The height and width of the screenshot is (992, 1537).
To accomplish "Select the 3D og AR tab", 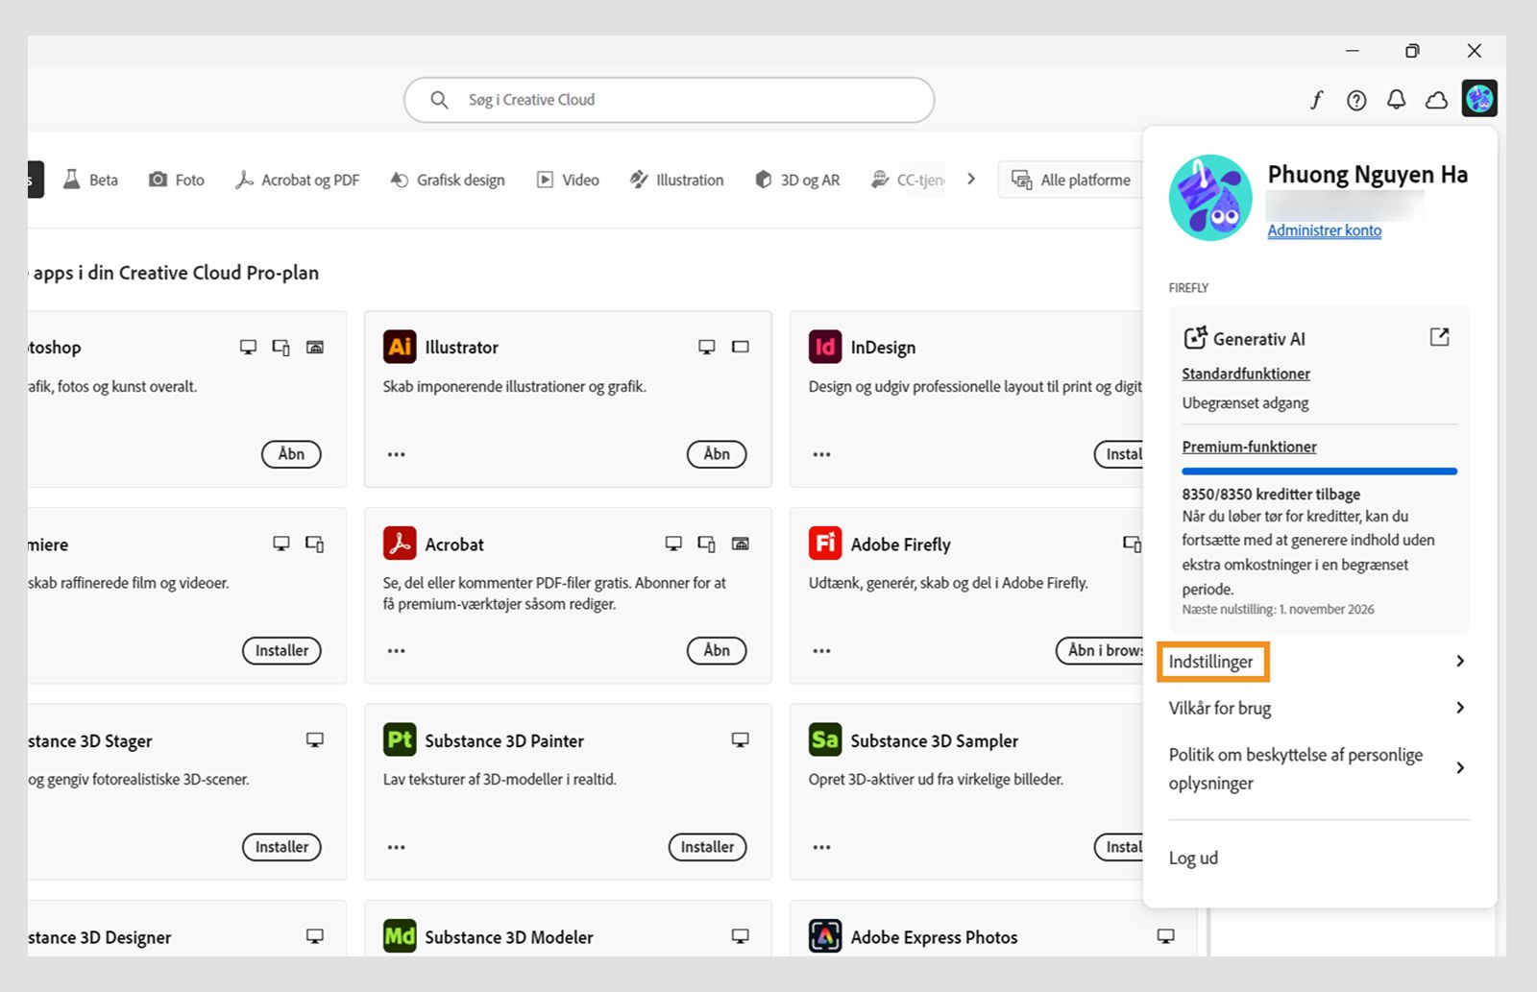I will [x=797, y=180].
